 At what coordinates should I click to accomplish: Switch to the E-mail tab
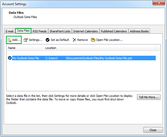tap(9, 31)
